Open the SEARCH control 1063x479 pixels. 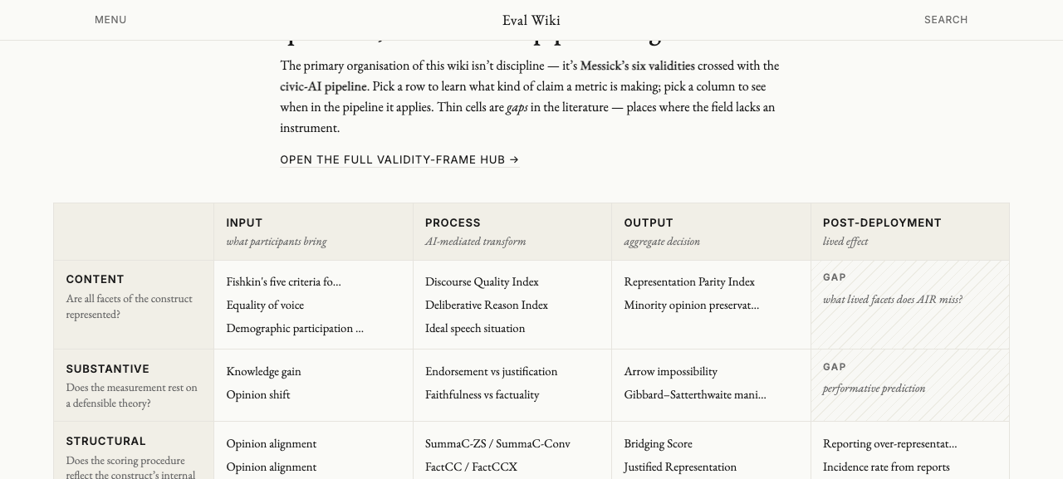pyautogui.click(x=946, y=20)
